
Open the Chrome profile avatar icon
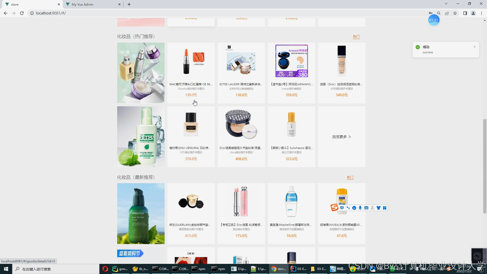(x=473, y=13)
